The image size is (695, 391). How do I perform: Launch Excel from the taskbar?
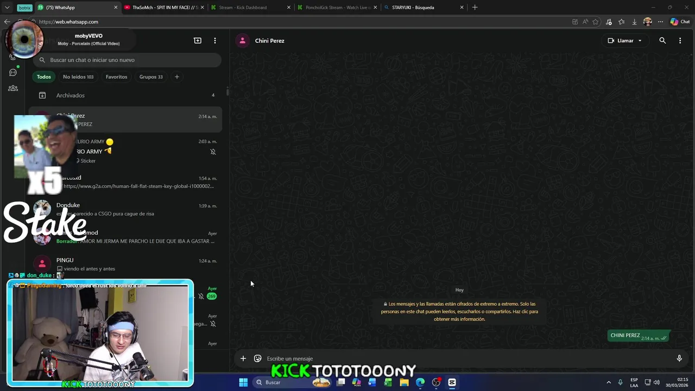388,382
